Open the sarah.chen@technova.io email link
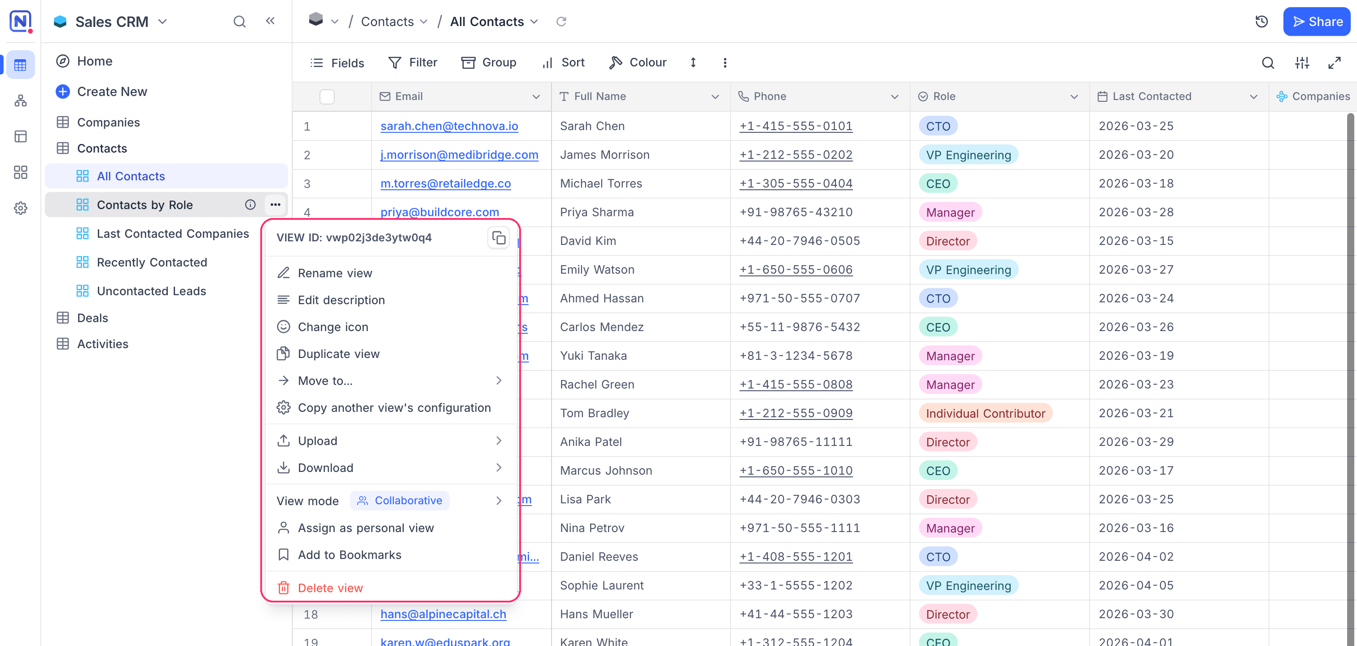Viewport: 1357px width, 646px height. pyautogui.click(x=449, y=126)
